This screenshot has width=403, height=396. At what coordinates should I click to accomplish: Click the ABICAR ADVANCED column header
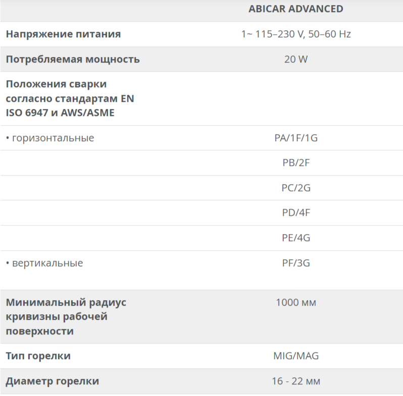[x=296, y=9]
